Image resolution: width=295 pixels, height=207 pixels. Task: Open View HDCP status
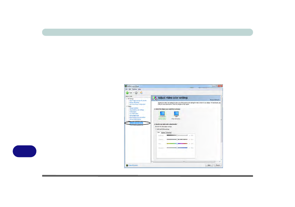click(x=134, y=114)
